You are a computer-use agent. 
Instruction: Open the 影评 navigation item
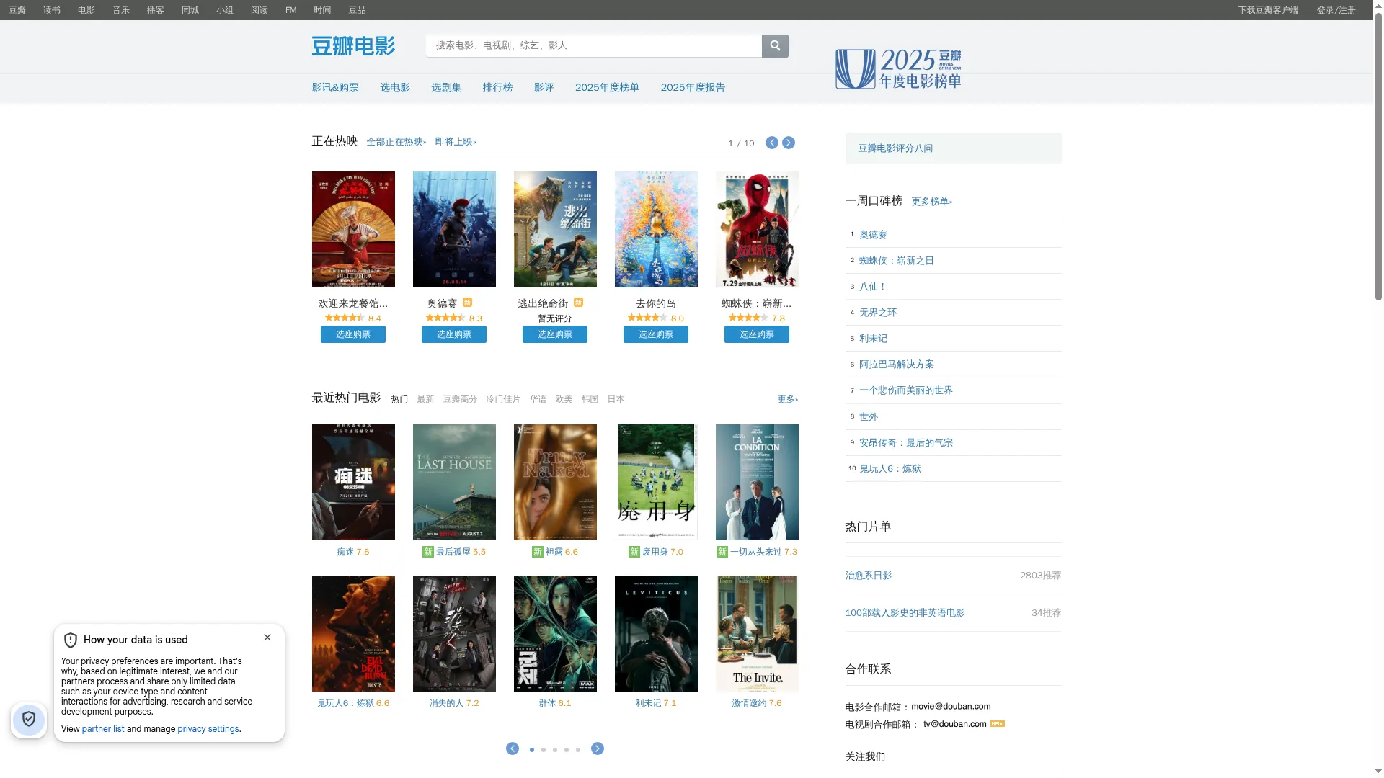click(x=544, y=87)
